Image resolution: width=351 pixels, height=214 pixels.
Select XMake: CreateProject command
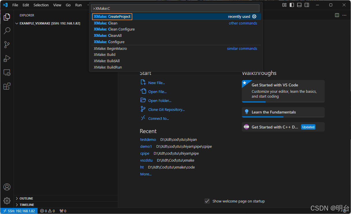[x=176, y=17]
